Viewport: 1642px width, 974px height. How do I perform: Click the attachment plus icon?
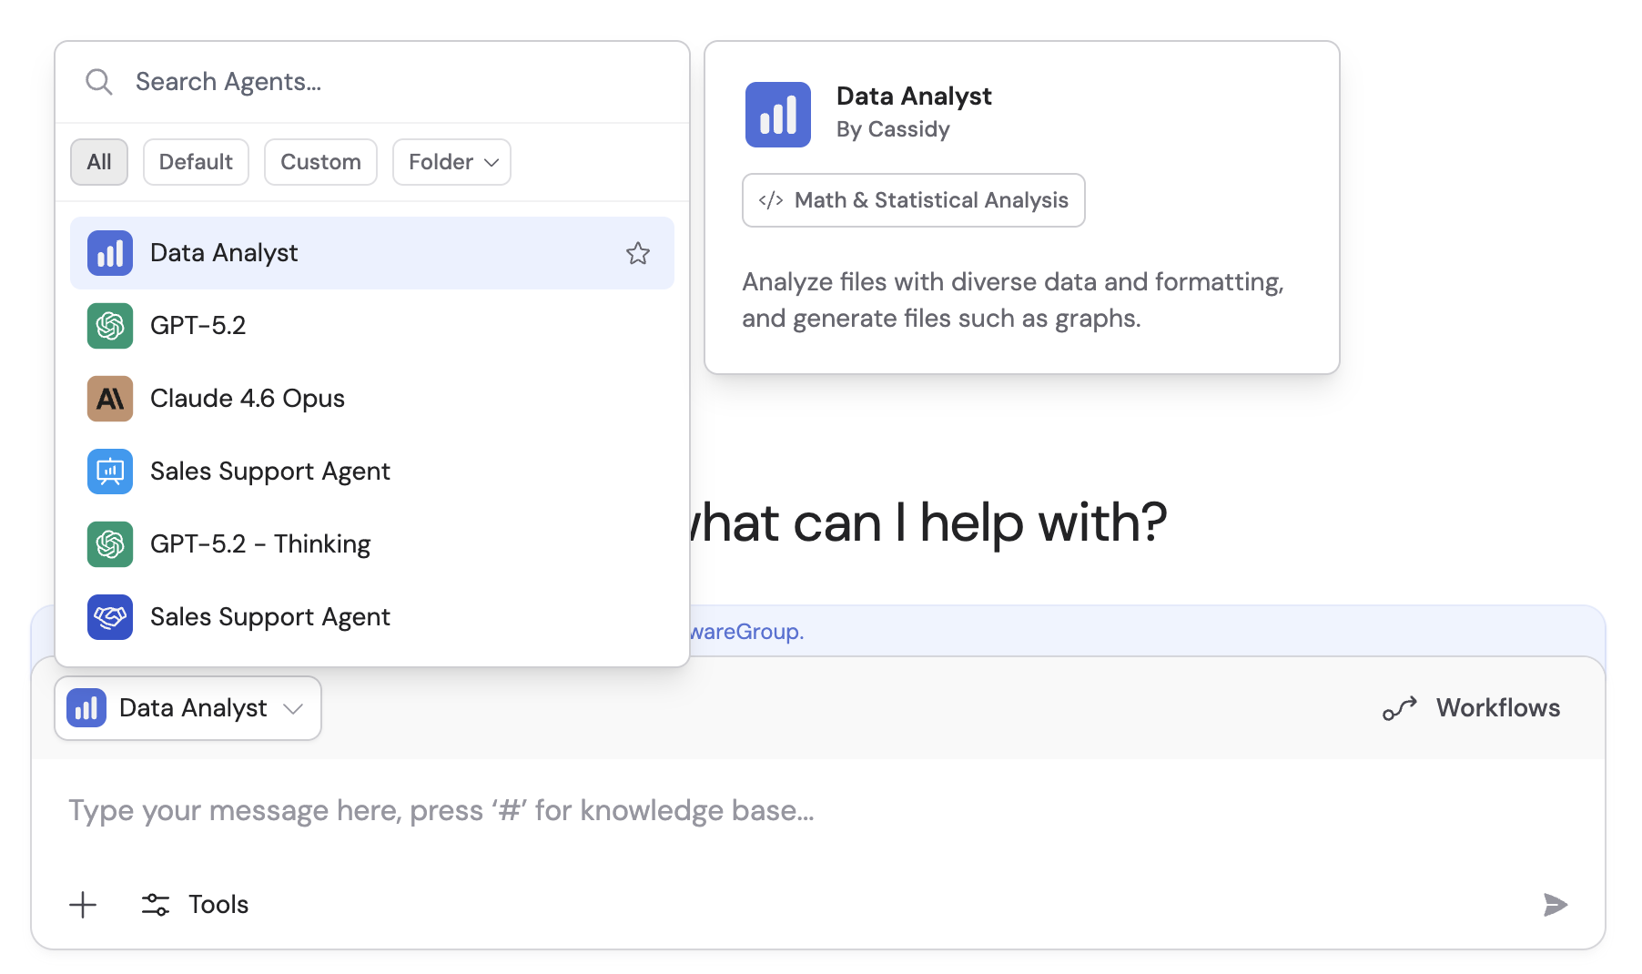point(83,904)
